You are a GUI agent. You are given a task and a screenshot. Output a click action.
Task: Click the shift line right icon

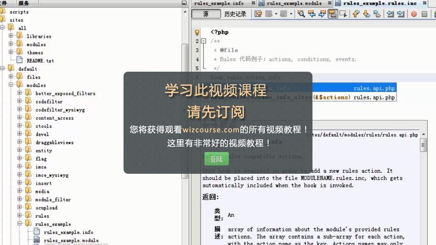401,14
